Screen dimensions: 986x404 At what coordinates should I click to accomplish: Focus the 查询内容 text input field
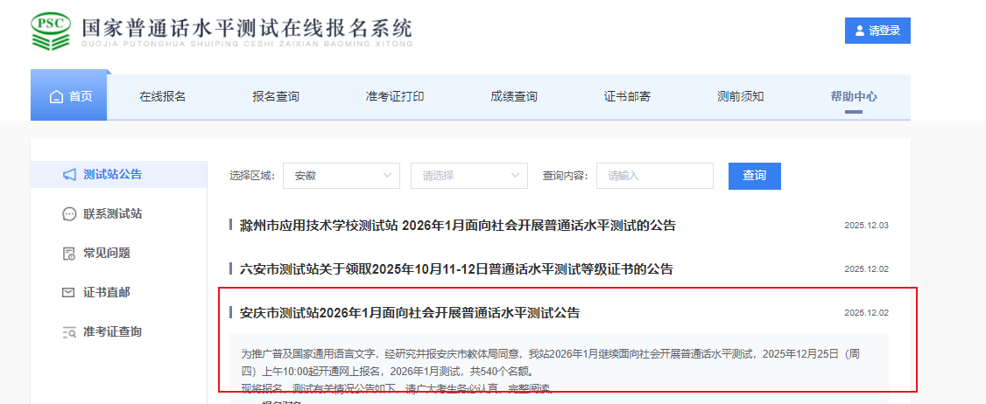click(x=654, y=176)
